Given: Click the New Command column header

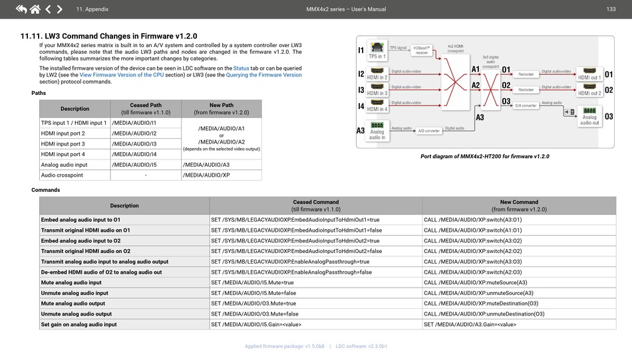Looking at the screenshot, I should pyautogui.click(x=519, y=206).
